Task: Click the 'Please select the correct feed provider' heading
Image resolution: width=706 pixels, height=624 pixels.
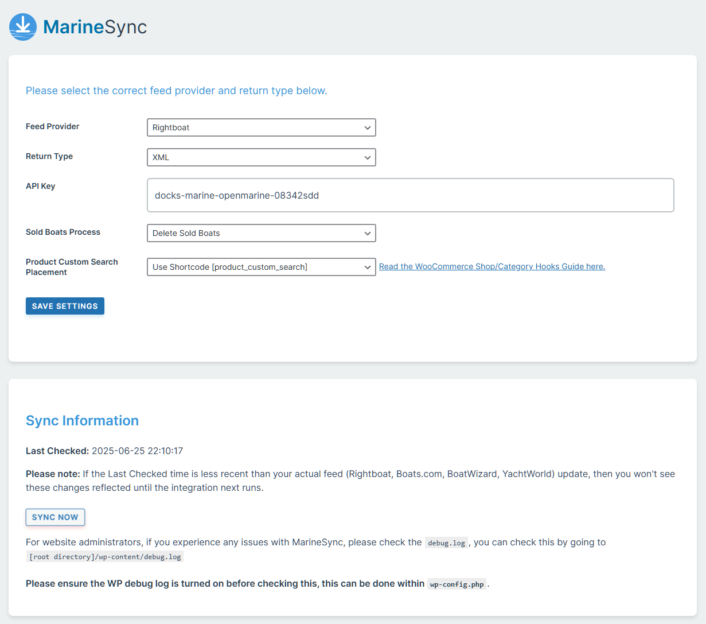Action: [177, 91]
